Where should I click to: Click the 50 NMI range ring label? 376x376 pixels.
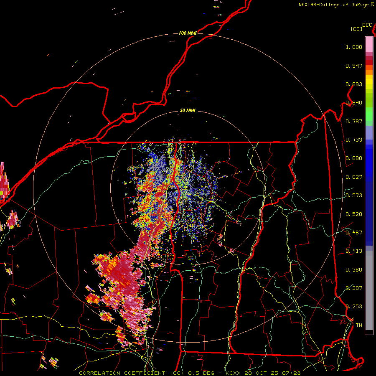tap(188, 110)
